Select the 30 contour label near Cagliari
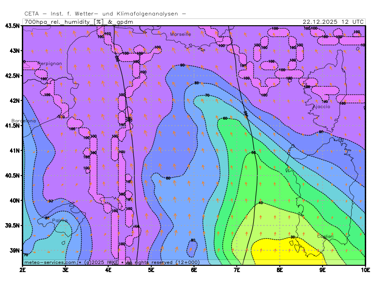This screenshot has width=388, height=291. click(292, 237)
